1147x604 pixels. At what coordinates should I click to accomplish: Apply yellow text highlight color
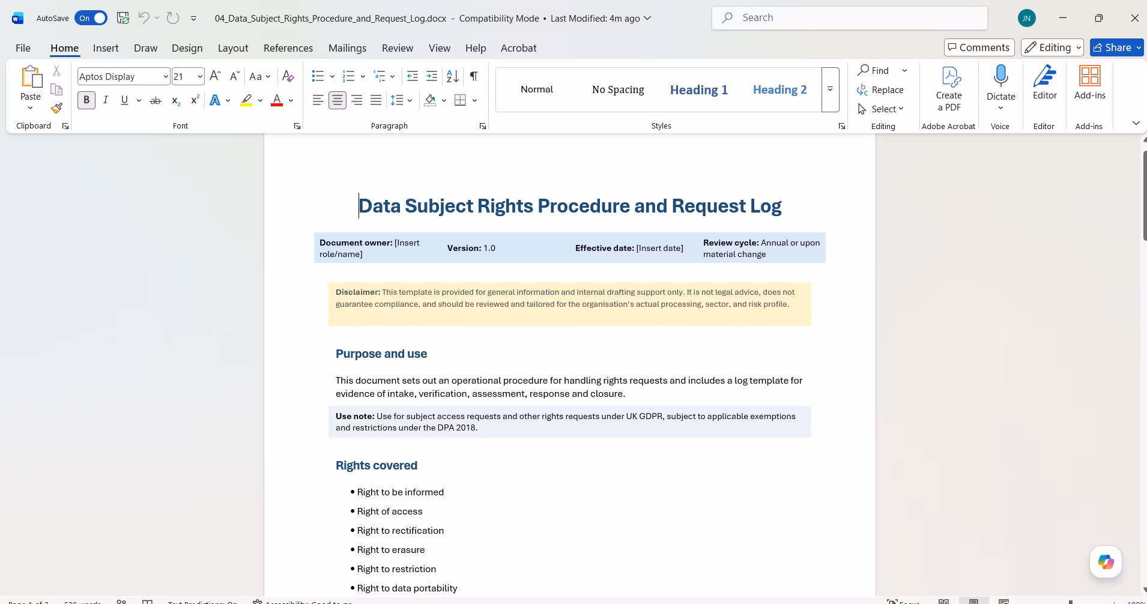pos(246,100)
